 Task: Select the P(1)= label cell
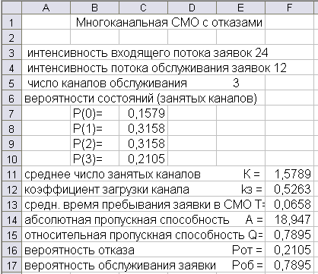pyautogui.click(x=94, y=128)
